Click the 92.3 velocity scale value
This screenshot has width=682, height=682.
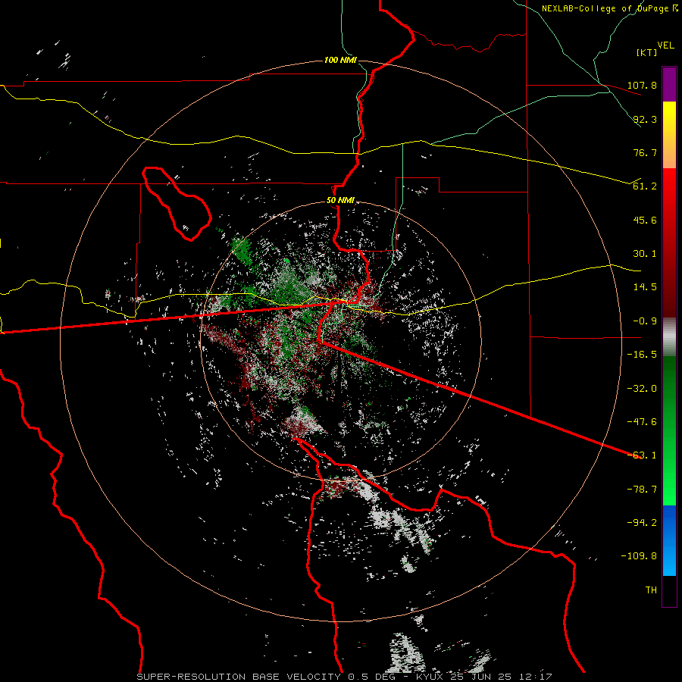[645, 119]
